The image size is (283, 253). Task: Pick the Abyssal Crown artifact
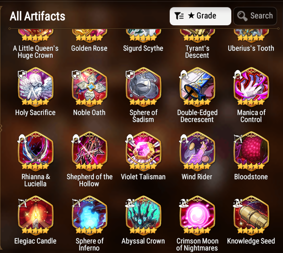pyautogui.click(x=143, y=215)
